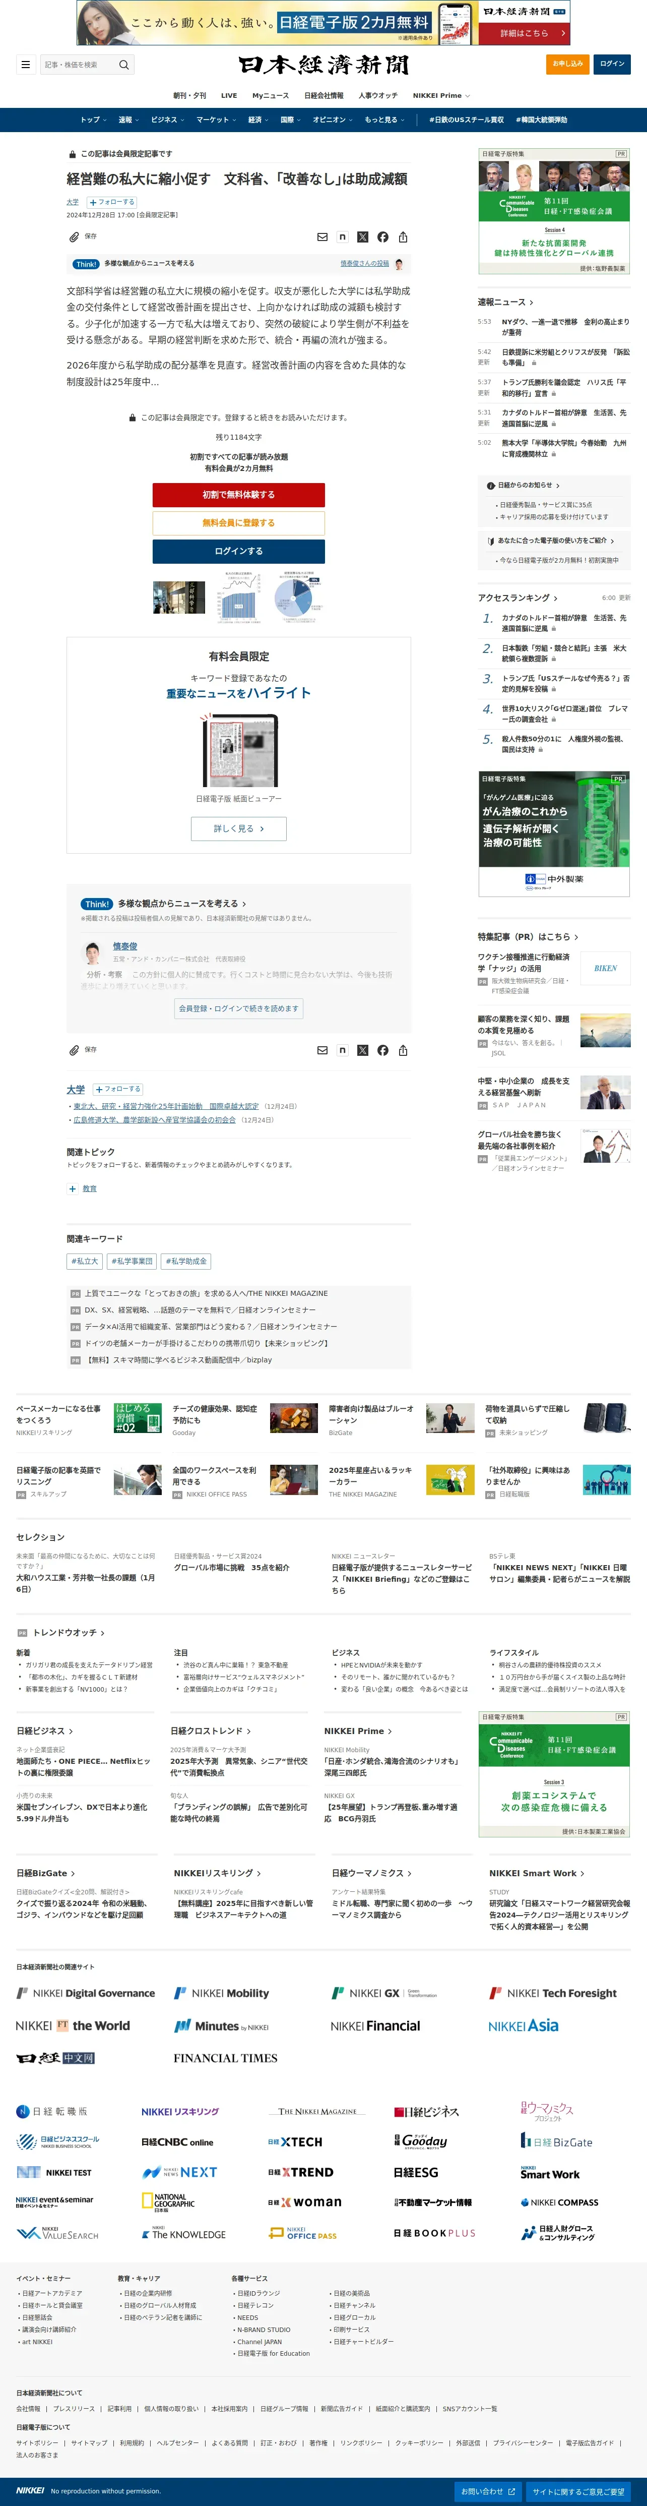647x2506 pixels.
Task: Click the blue ログインする button
Action: point(238,551)
